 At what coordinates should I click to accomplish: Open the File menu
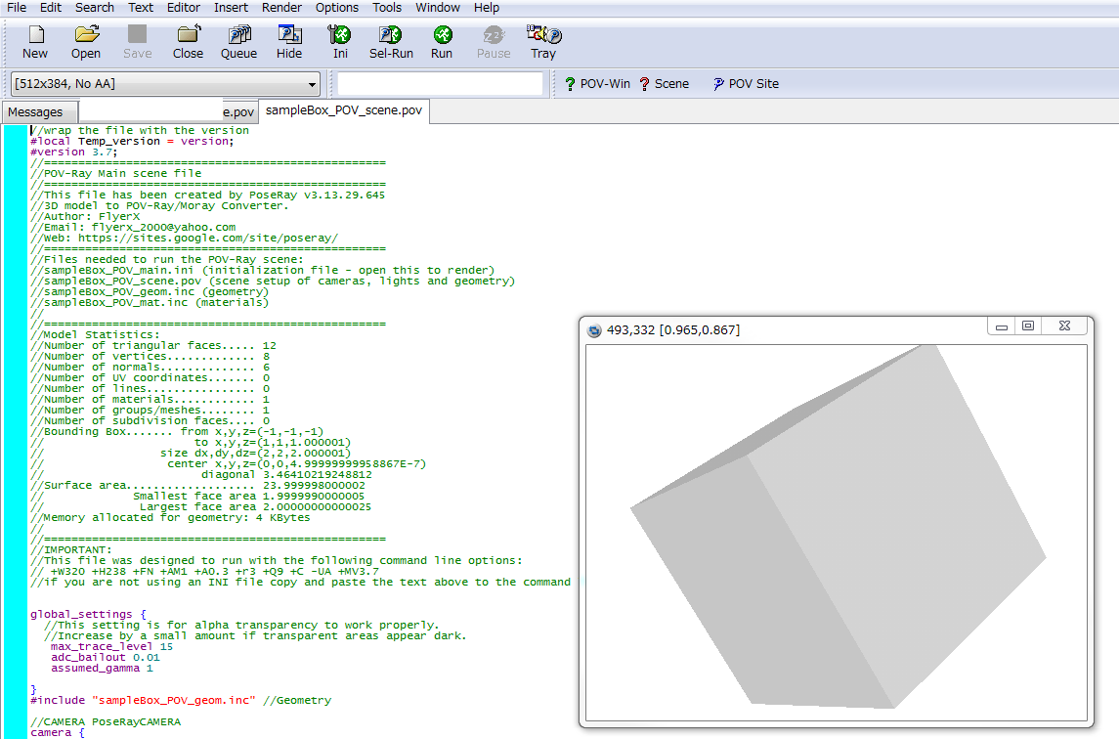(17, 7)
